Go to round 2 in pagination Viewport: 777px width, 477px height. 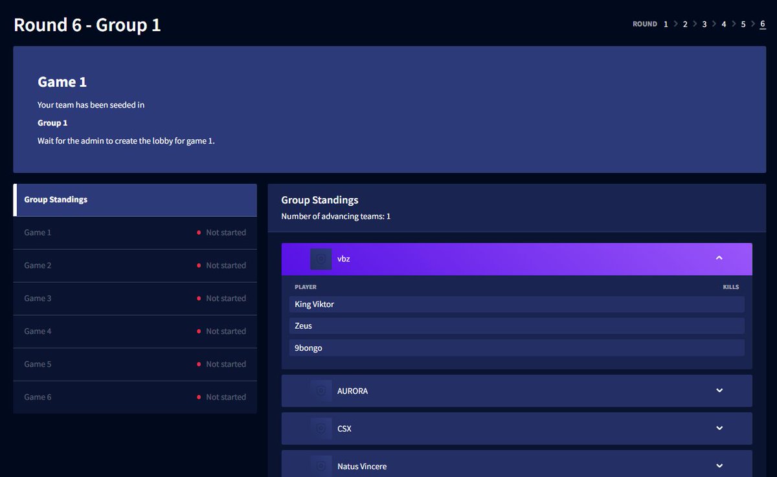point(685,24)
